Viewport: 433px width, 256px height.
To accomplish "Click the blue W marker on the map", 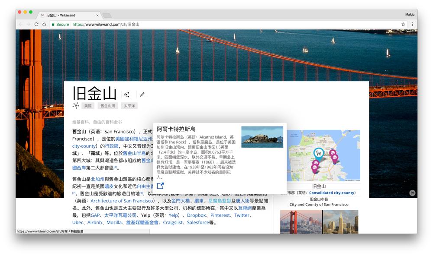I will click(x=319, y=153).
